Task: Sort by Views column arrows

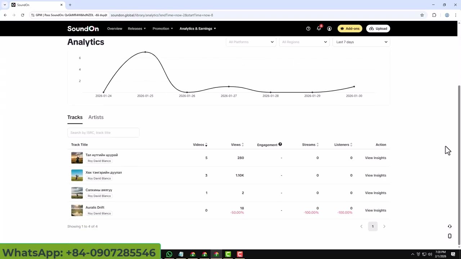Action: pos(242,145)
